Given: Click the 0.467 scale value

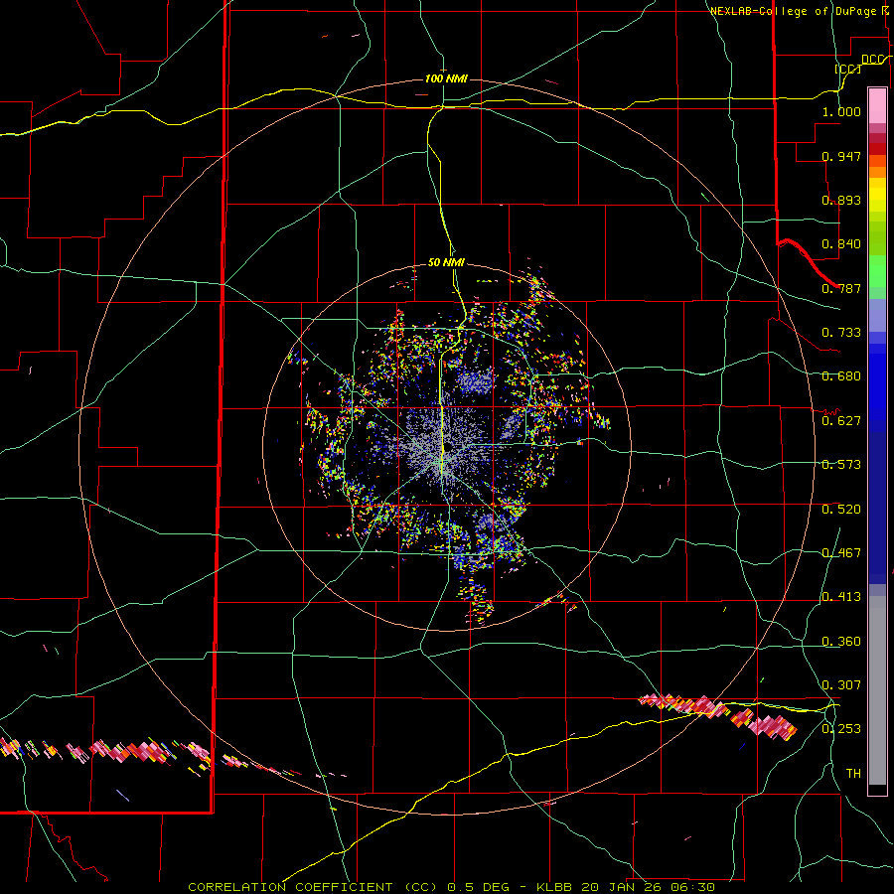Looking at the screenshot, I should tap(841, 553).
